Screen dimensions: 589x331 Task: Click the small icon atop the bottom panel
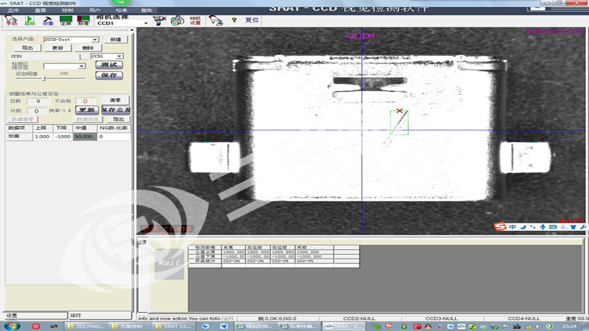coord(142,242)
